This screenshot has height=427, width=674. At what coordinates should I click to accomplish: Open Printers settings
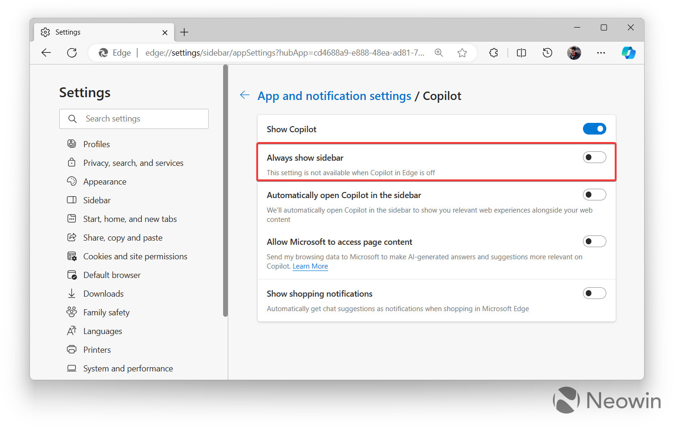pos(97,349)
